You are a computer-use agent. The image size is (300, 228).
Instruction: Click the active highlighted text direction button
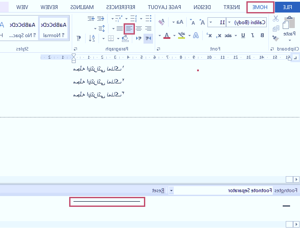pos(148,38)
